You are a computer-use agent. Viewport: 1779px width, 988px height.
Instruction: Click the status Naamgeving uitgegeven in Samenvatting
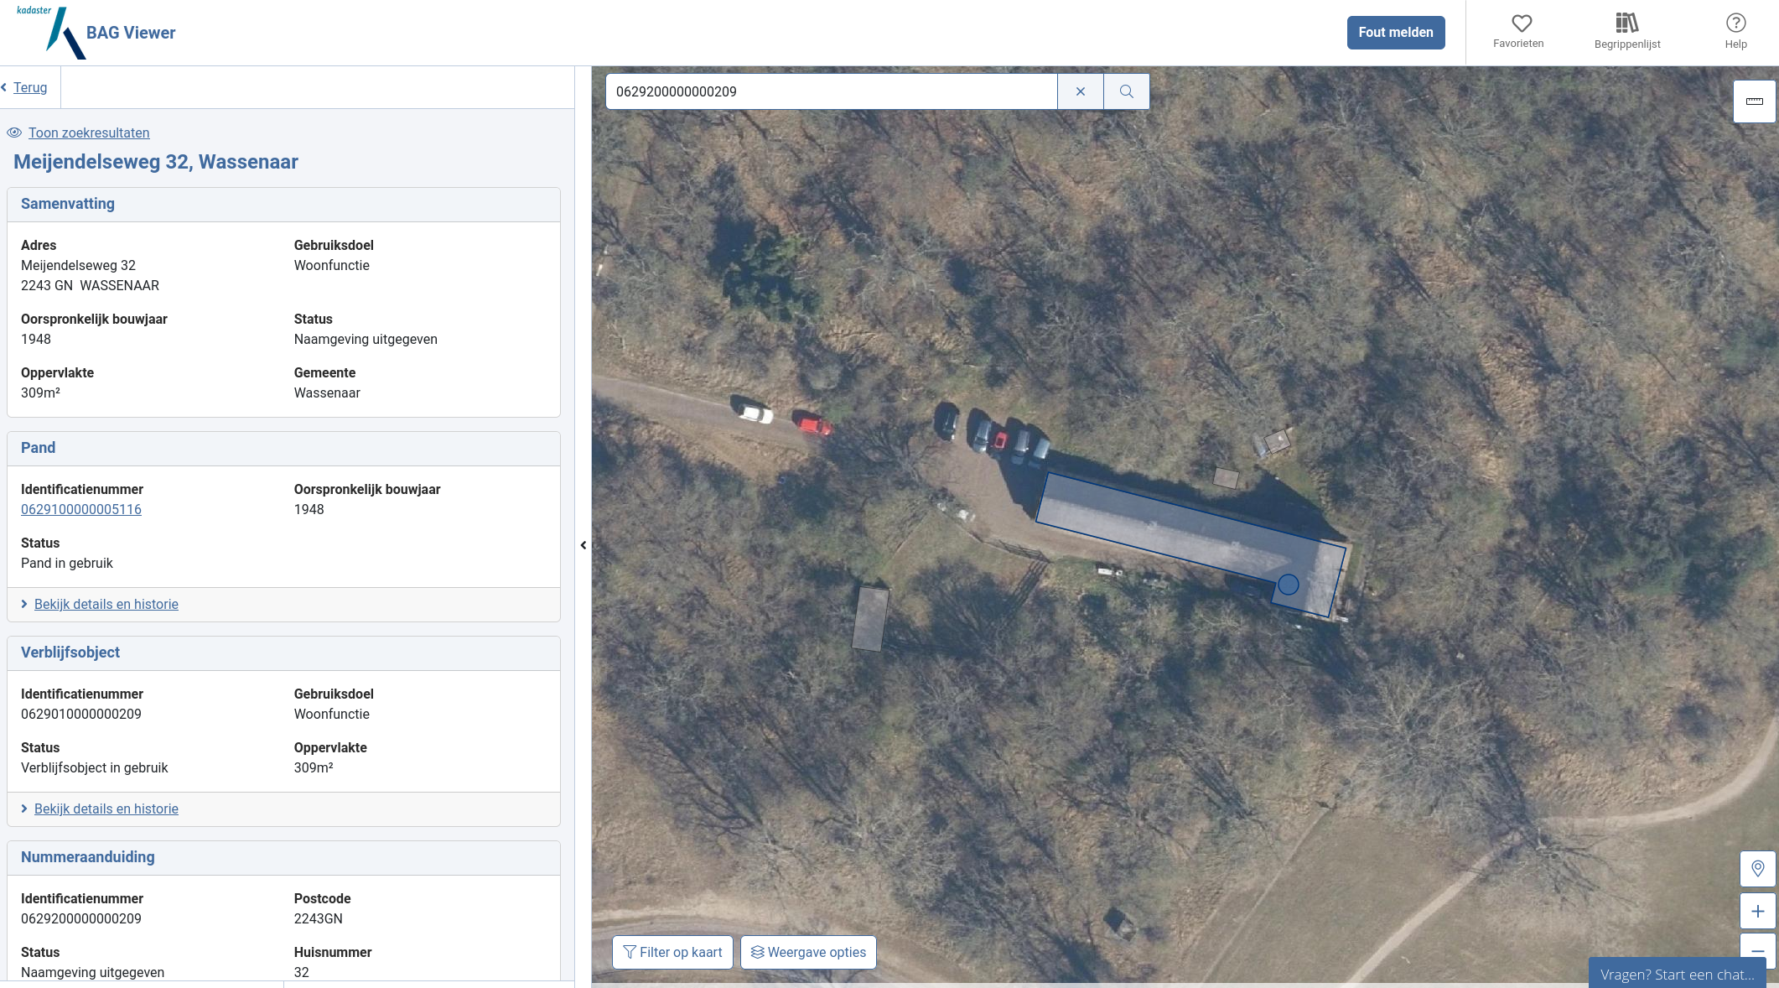366,339
